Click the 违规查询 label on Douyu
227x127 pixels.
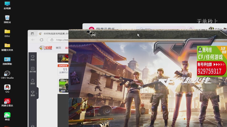(x=63, y=66)
